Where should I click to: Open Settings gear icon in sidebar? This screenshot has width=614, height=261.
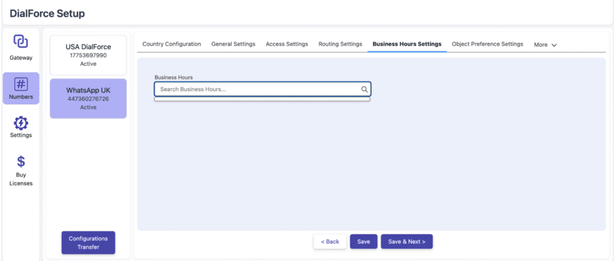pos(21,123)
